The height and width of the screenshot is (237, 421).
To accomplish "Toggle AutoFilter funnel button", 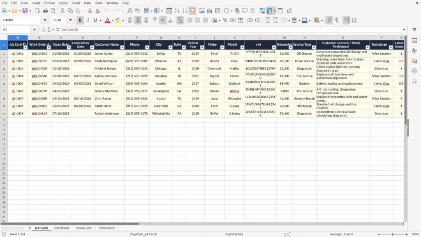I will 192,11.
